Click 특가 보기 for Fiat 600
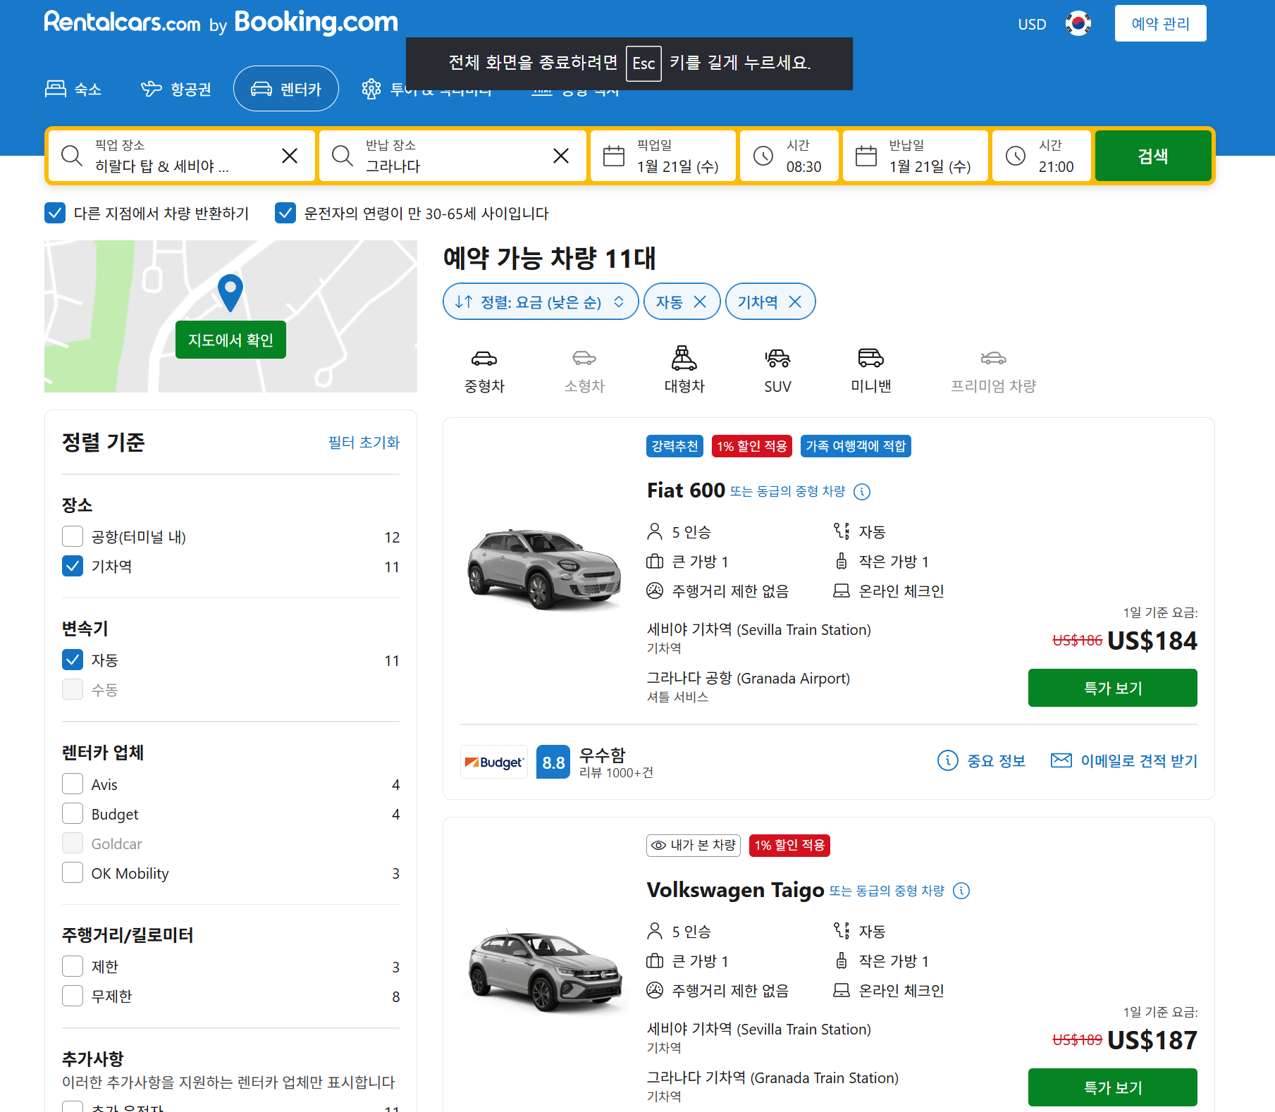This screenshot has width=1275, height=1112. click(1112, 688)
